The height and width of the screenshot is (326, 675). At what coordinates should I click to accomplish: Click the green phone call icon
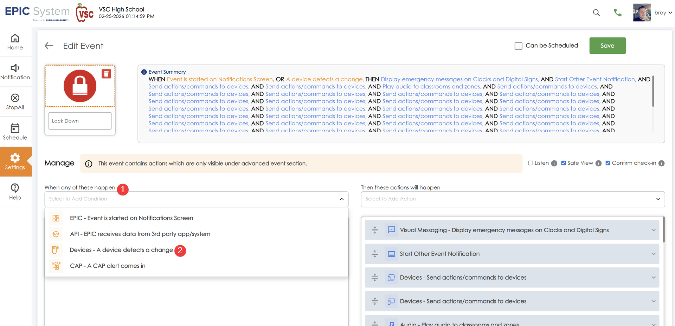(617, 13)
